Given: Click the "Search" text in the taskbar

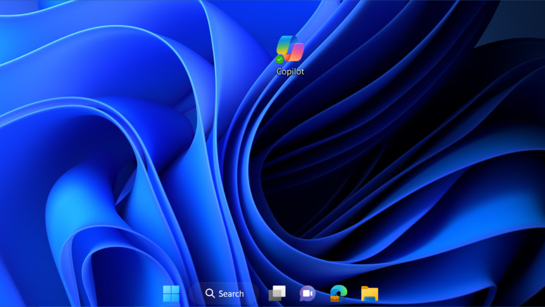Looking at the screenshot, I should pos(231,294).
